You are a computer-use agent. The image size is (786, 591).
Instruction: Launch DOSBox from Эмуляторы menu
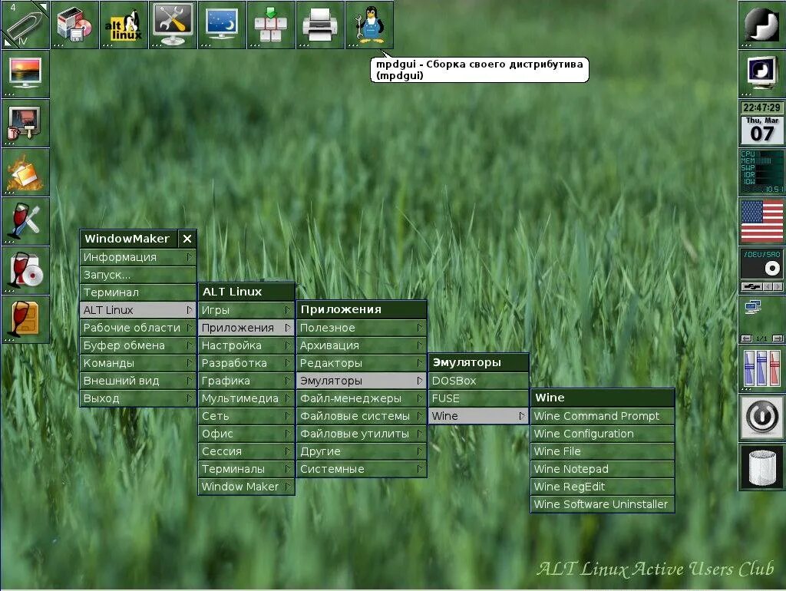(479, 381)
